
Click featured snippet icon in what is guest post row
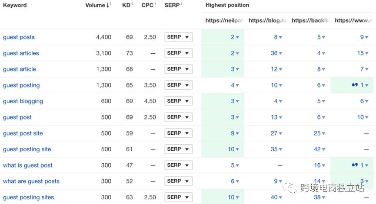(x=355, y=165)
